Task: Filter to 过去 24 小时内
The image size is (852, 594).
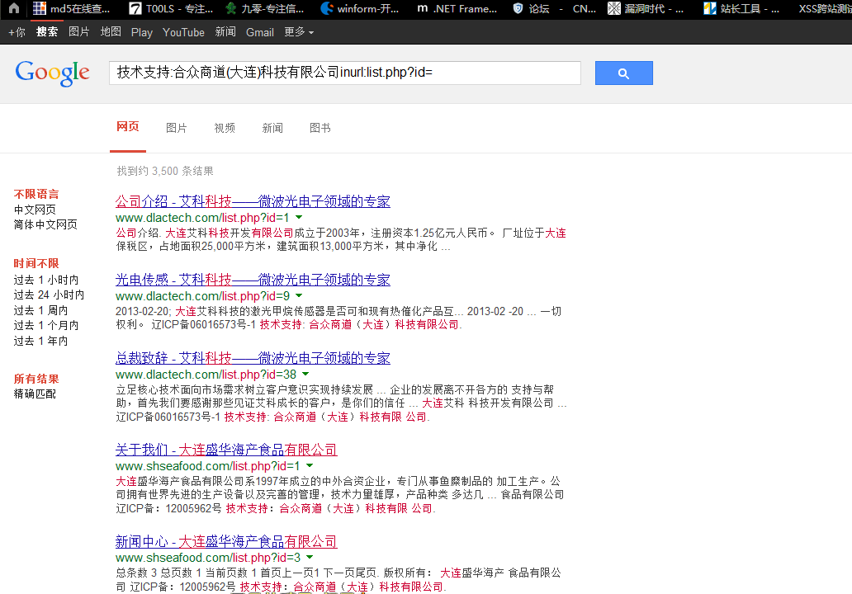Action: pos(49,295)
